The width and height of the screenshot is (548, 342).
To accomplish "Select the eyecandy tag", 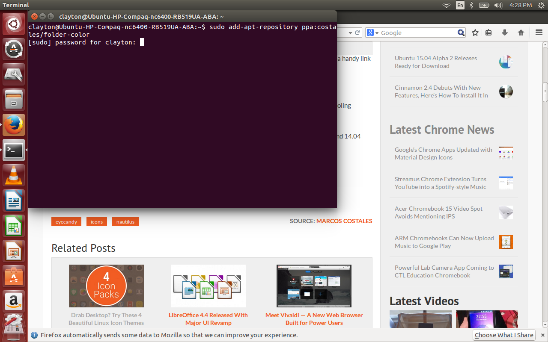I will 66,221.
